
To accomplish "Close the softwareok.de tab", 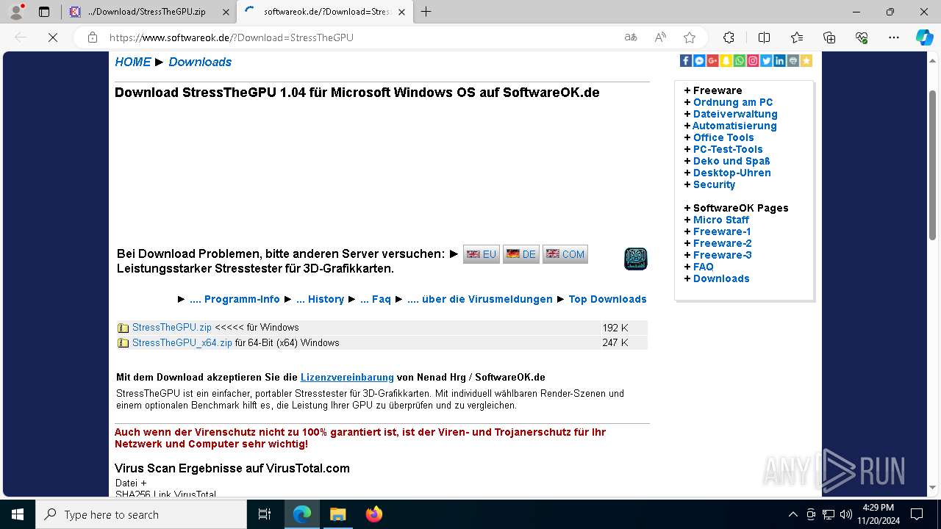I will [402, 12].
